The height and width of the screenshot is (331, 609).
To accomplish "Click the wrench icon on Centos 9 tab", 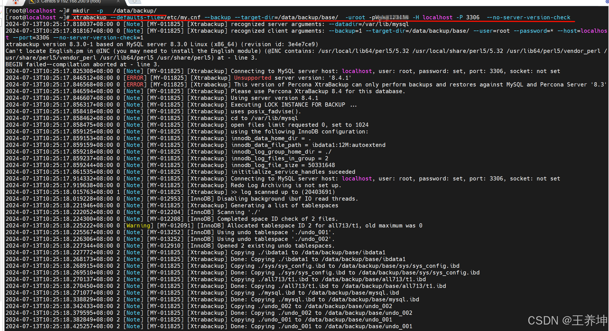I will point(32,1).
